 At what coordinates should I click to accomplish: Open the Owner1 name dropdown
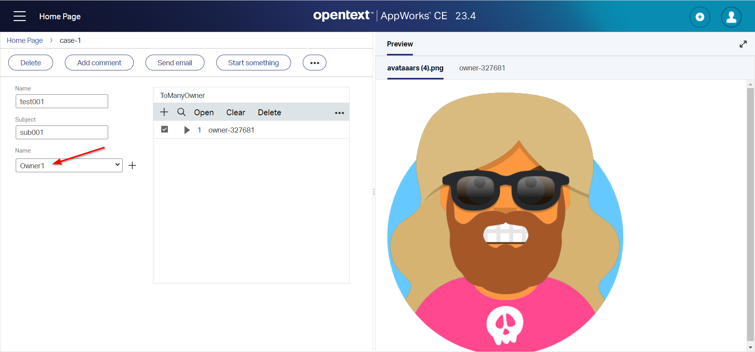pyautogui.click(x=69, y=166)
